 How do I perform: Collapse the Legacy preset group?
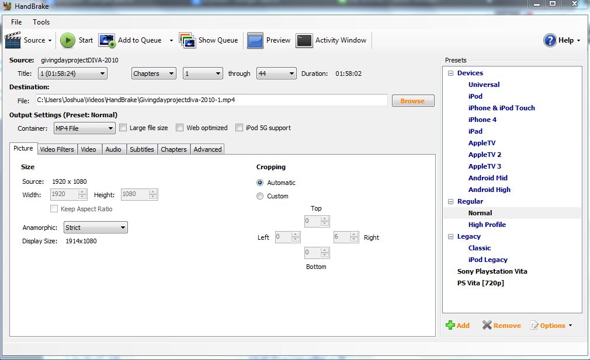(x=450, y=237)
